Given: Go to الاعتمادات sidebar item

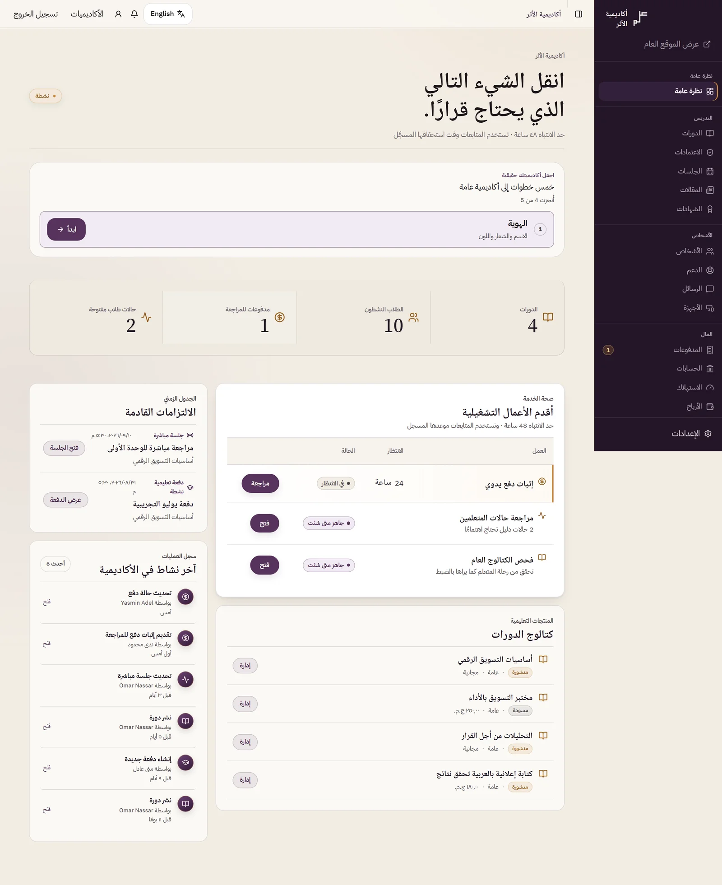Looking at the screenshot, I should 657,152.
